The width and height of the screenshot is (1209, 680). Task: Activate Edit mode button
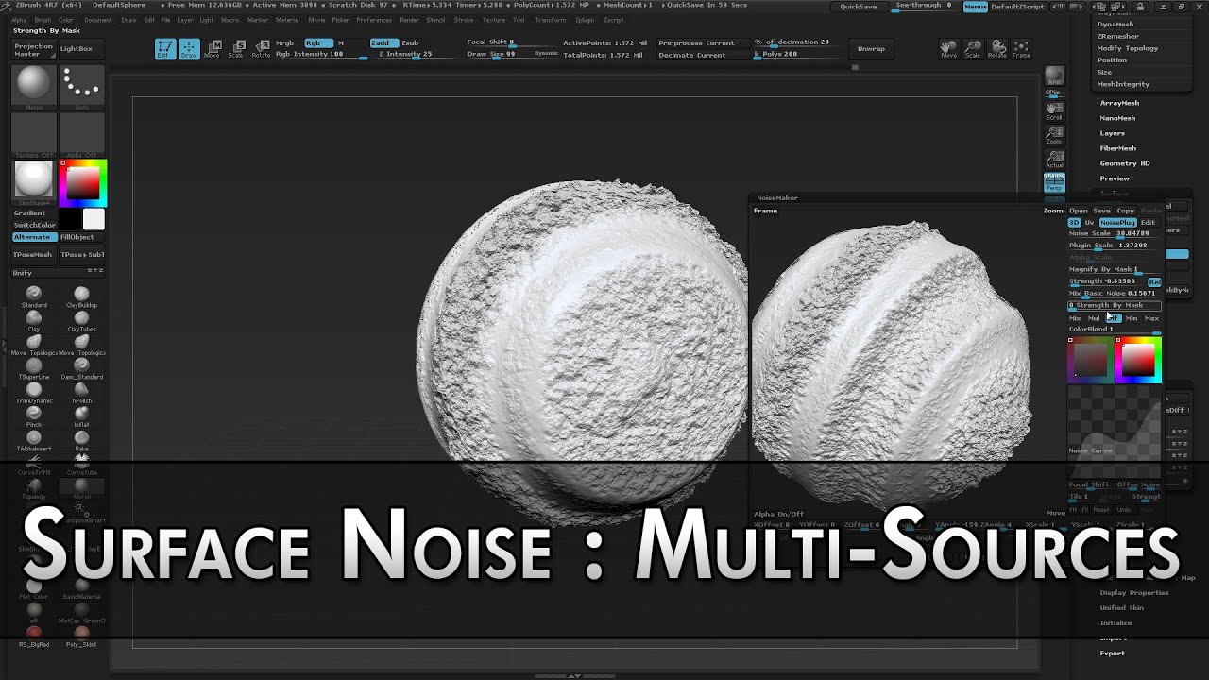click(x=164, y=49)
